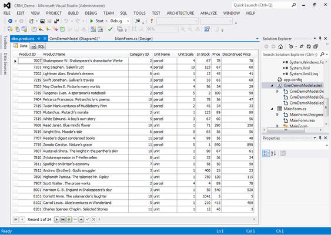Open the SQL menu
The image size is (331, 235).
(123, 13)
